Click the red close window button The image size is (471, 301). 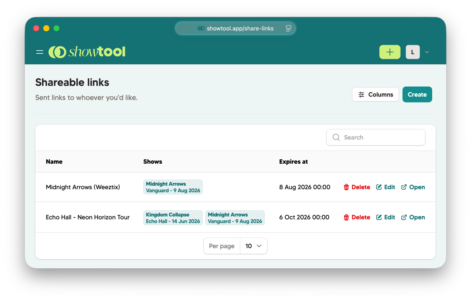[37, 28]
